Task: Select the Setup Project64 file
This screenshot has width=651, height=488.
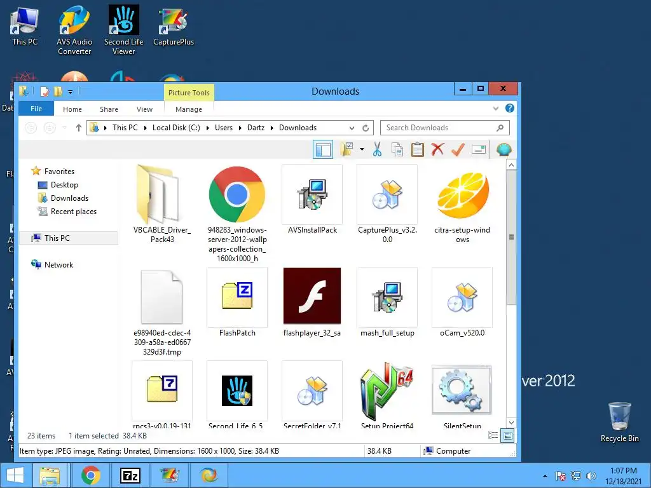Action: tap(387, 395)
